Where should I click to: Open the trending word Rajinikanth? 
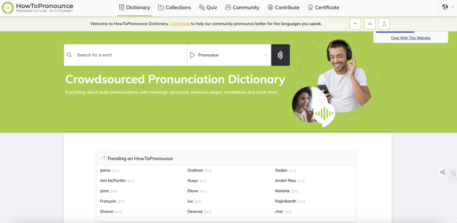click(x=286, y=201)
